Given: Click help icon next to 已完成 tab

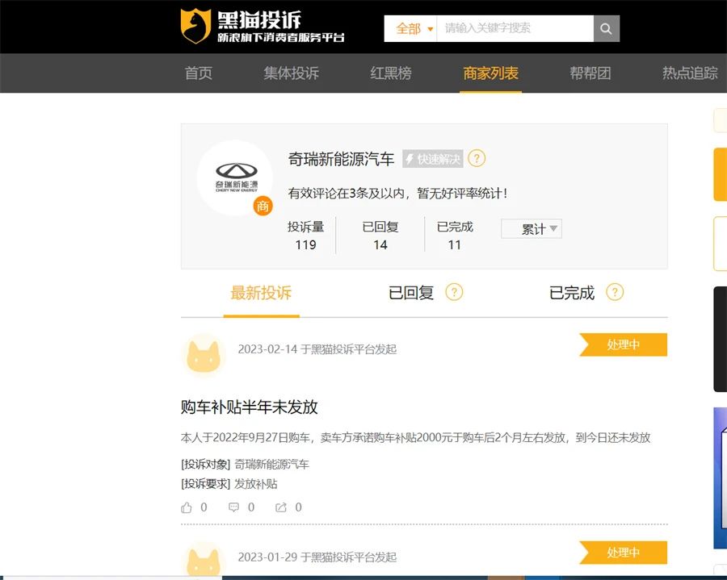Looking at the screenshot, I should click(615, 292).
